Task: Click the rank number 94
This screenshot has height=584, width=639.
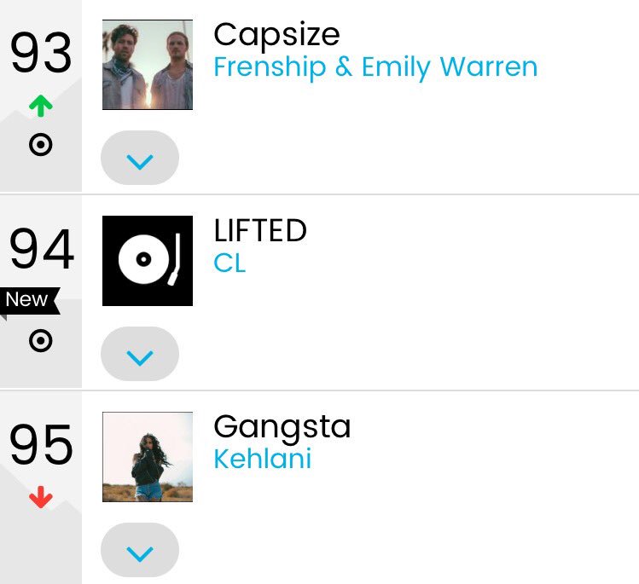Action: [42, 248]
